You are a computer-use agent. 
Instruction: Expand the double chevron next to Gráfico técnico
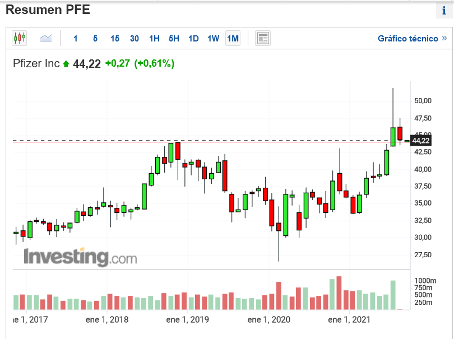coord(444,38)
